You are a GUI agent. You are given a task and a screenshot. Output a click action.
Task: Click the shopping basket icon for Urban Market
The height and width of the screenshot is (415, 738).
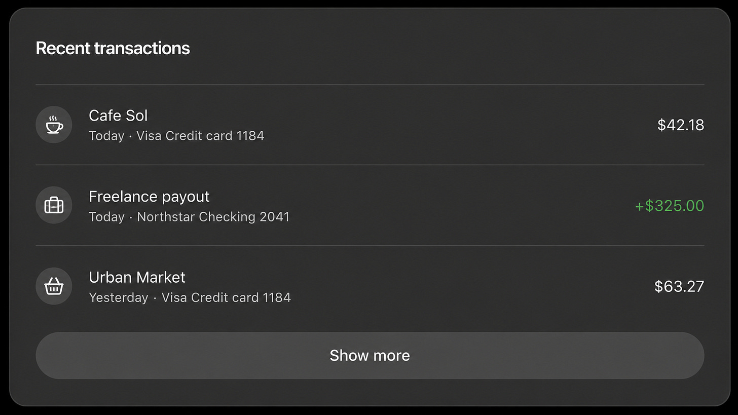[54, 286]
